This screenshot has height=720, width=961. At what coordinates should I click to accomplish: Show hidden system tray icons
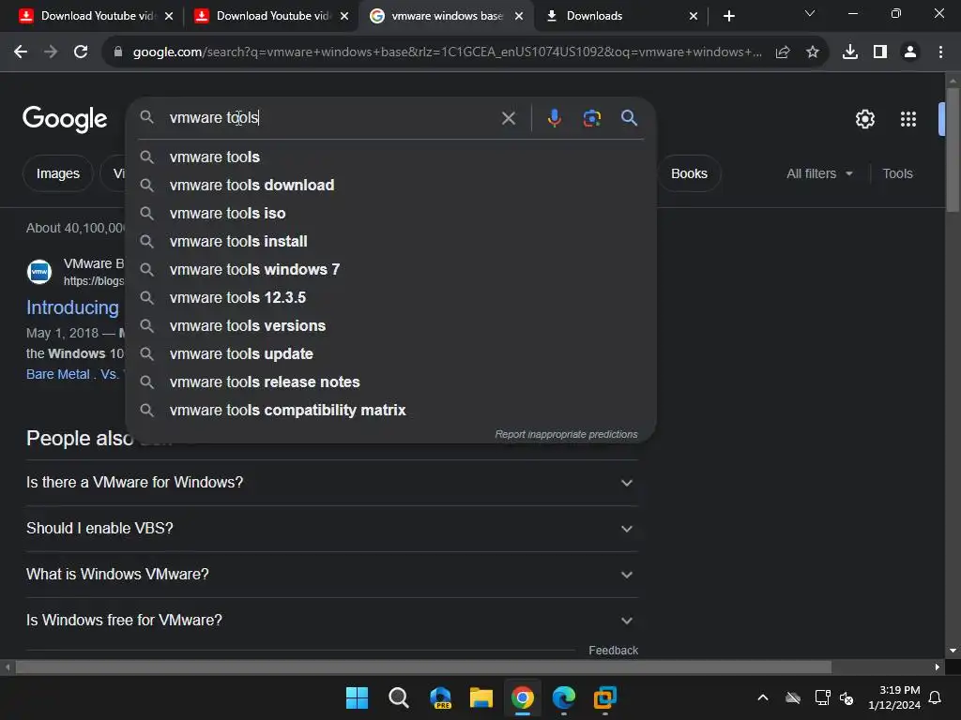click(x=763, y=697)
